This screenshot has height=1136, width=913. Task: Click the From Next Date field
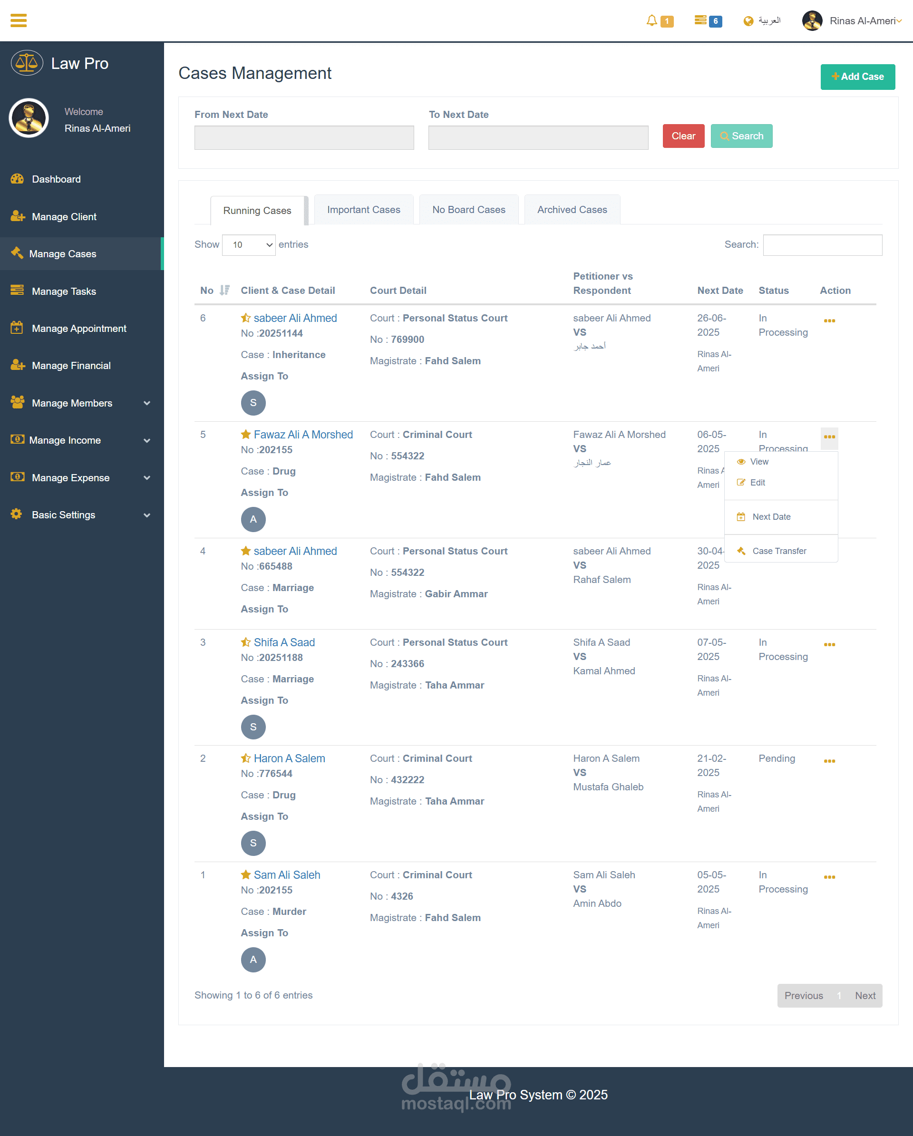click(x=304, y=137)
